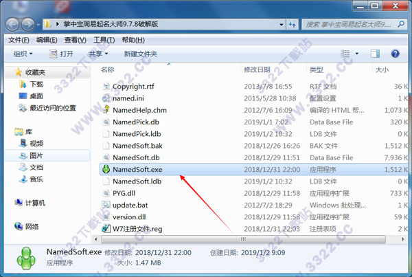Click the 桌面 desktop icon in sidebar

[23, 96]
